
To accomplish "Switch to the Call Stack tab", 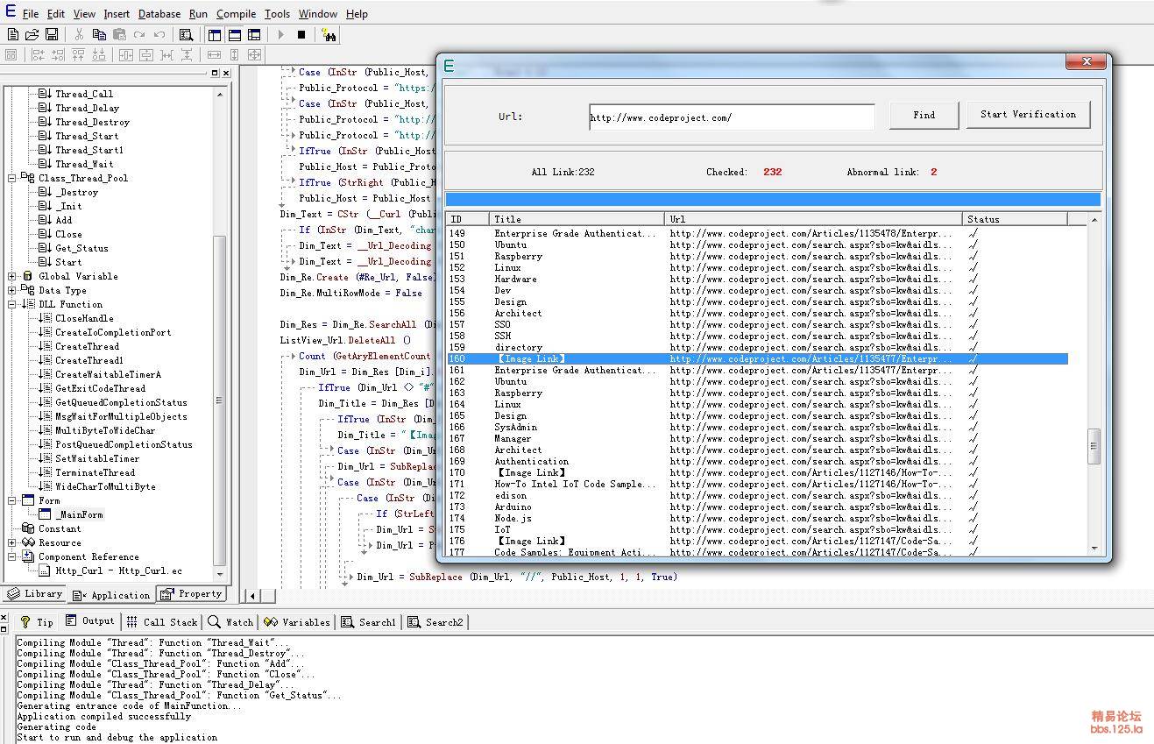I will (x=162, y=622).
